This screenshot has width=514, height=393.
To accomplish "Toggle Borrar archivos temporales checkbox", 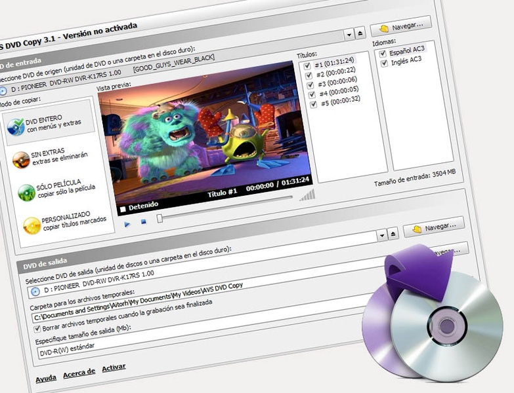I will click(37, 329).
